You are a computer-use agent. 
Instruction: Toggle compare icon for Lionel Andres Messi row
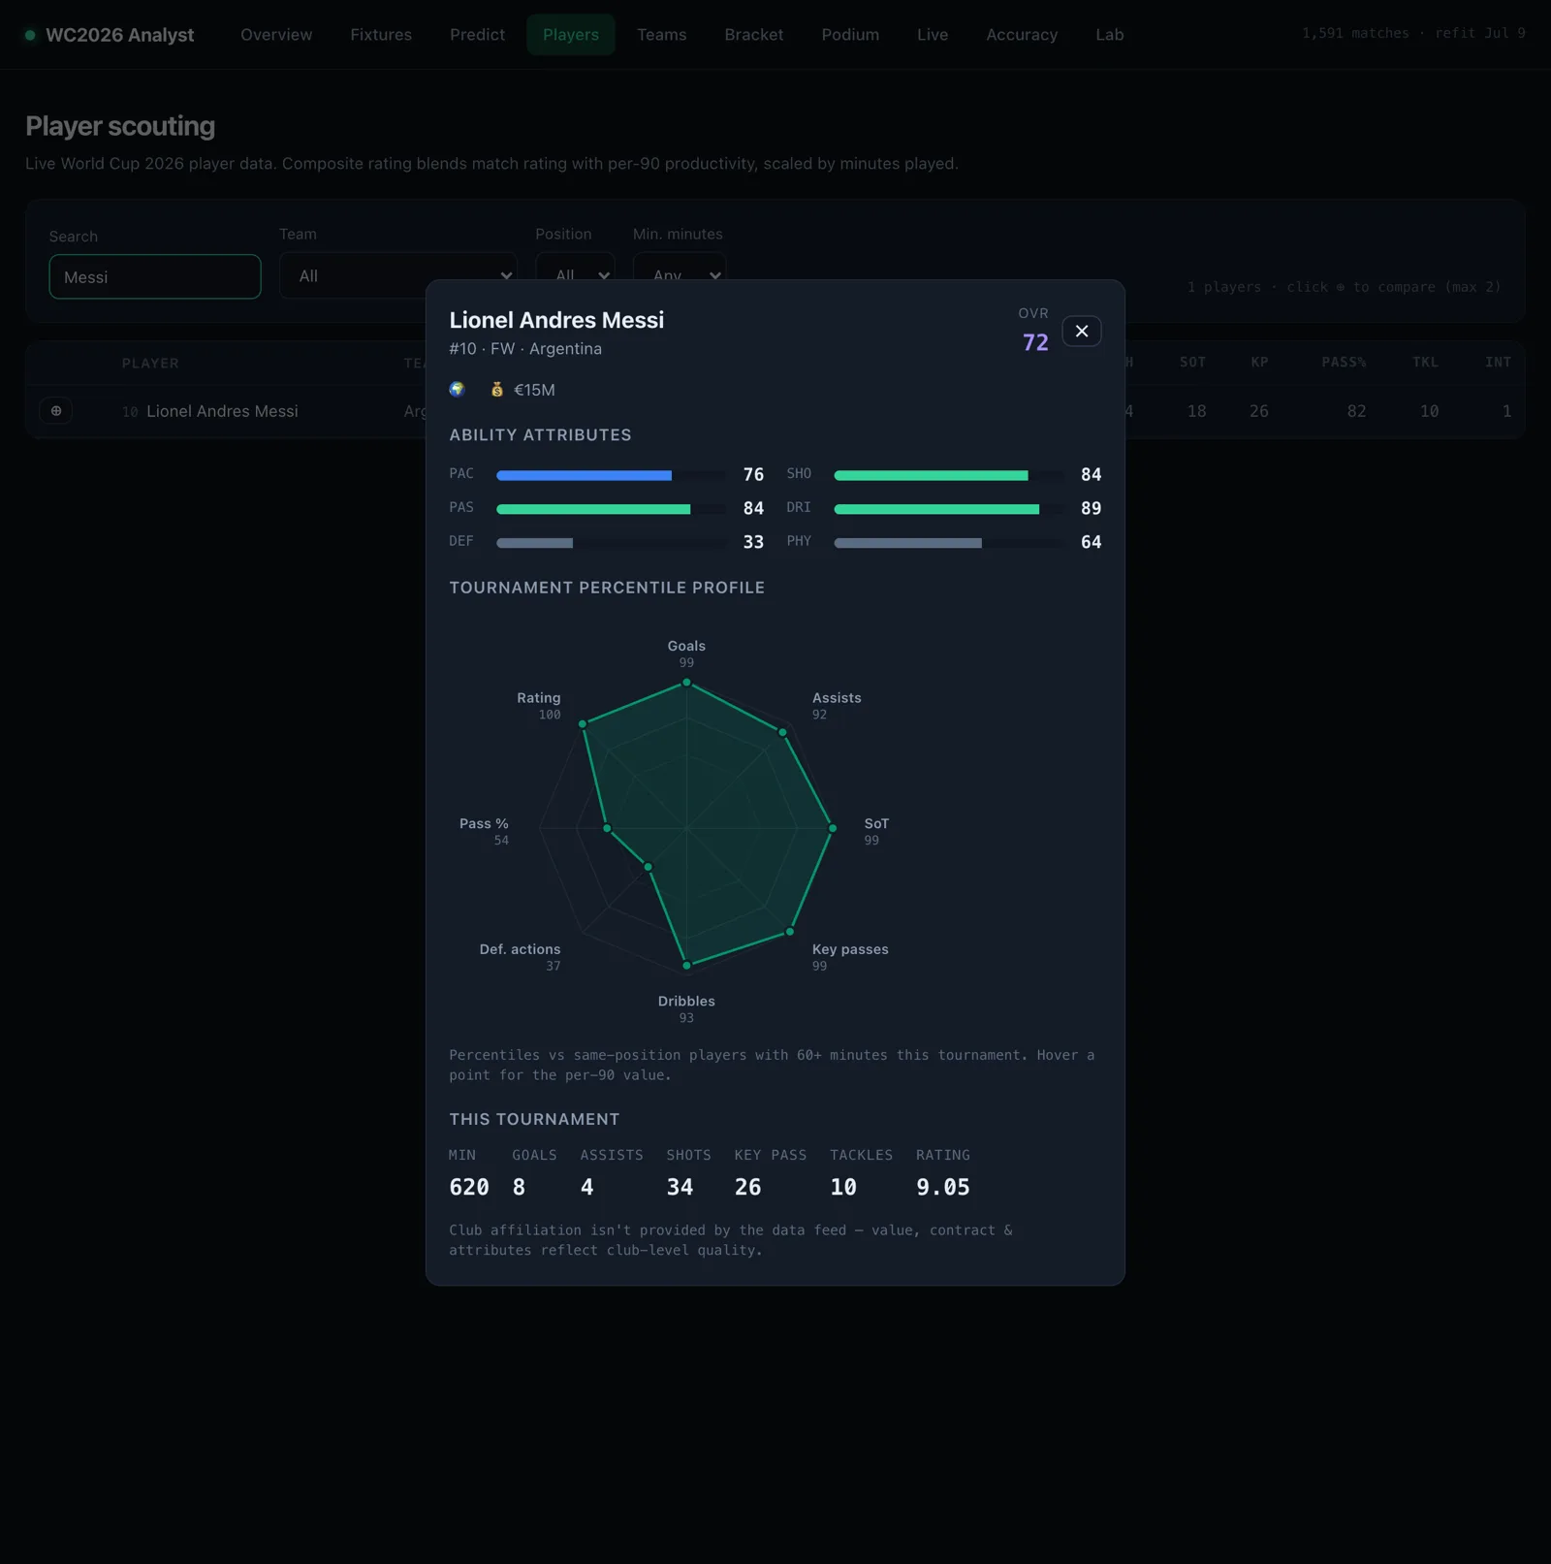[x=56, y=411]
